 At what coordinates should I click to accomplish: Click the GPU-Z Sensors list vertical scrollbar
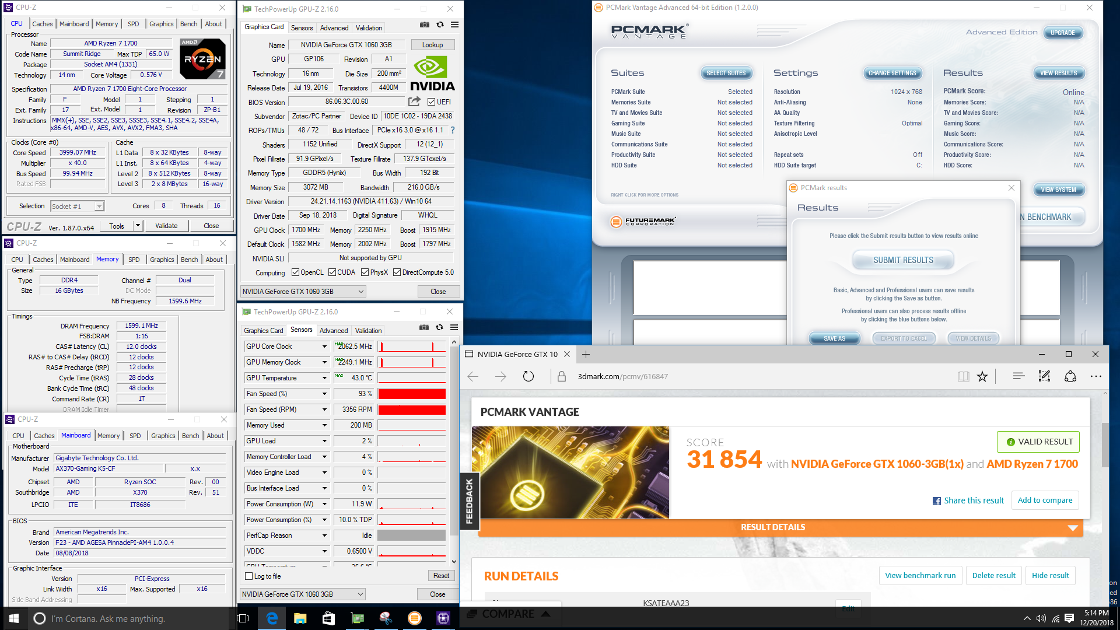454,452
